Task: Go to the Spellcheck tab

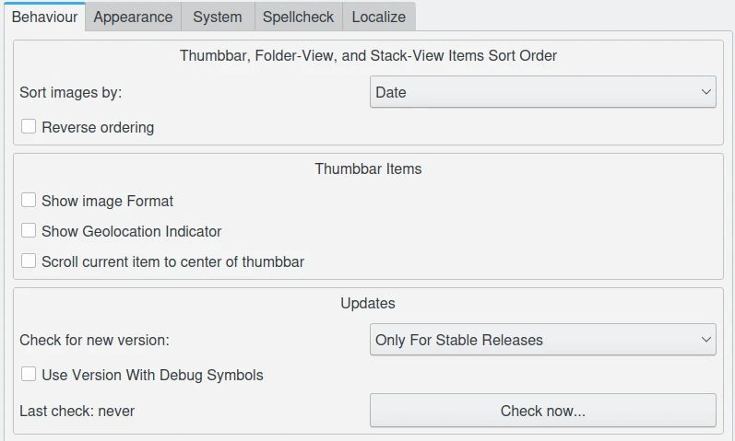Action: coord(296,17)
